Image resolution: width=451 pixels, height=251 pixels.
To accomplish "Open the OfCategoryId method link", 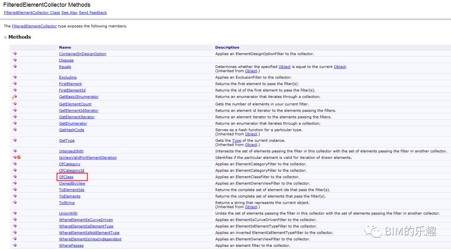I will click(x=72, y=171).
